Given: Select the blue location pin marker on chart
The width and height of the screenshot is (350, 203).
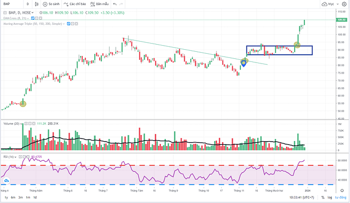Looking at the screenshot, I should (243, 63).
